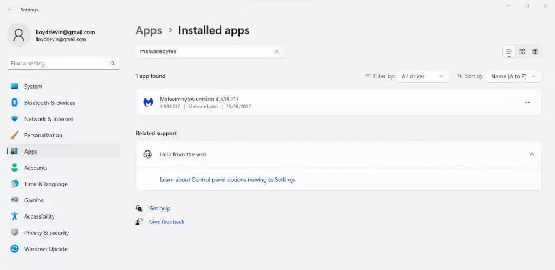555x270 pixels.
Task: Open Time & language settings
Action: (64, 184)
